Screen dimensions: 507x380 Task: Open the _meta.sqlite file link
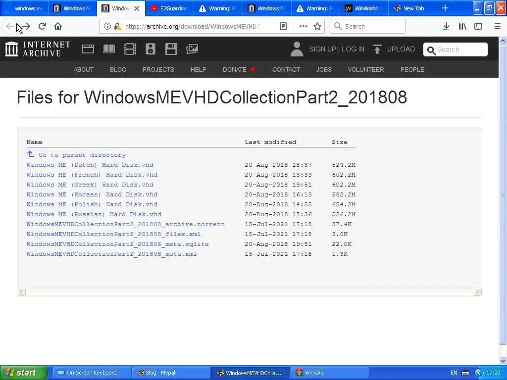[117, 244]
